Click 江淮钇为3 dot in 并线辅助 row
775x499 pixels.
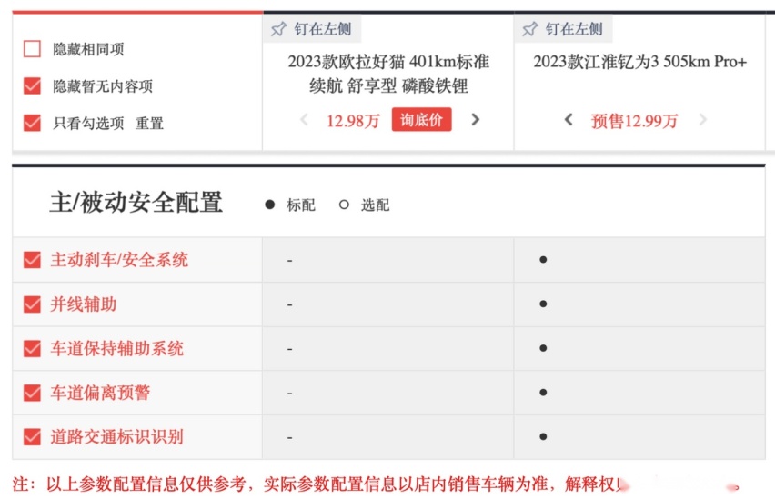(x=543, y=304)
